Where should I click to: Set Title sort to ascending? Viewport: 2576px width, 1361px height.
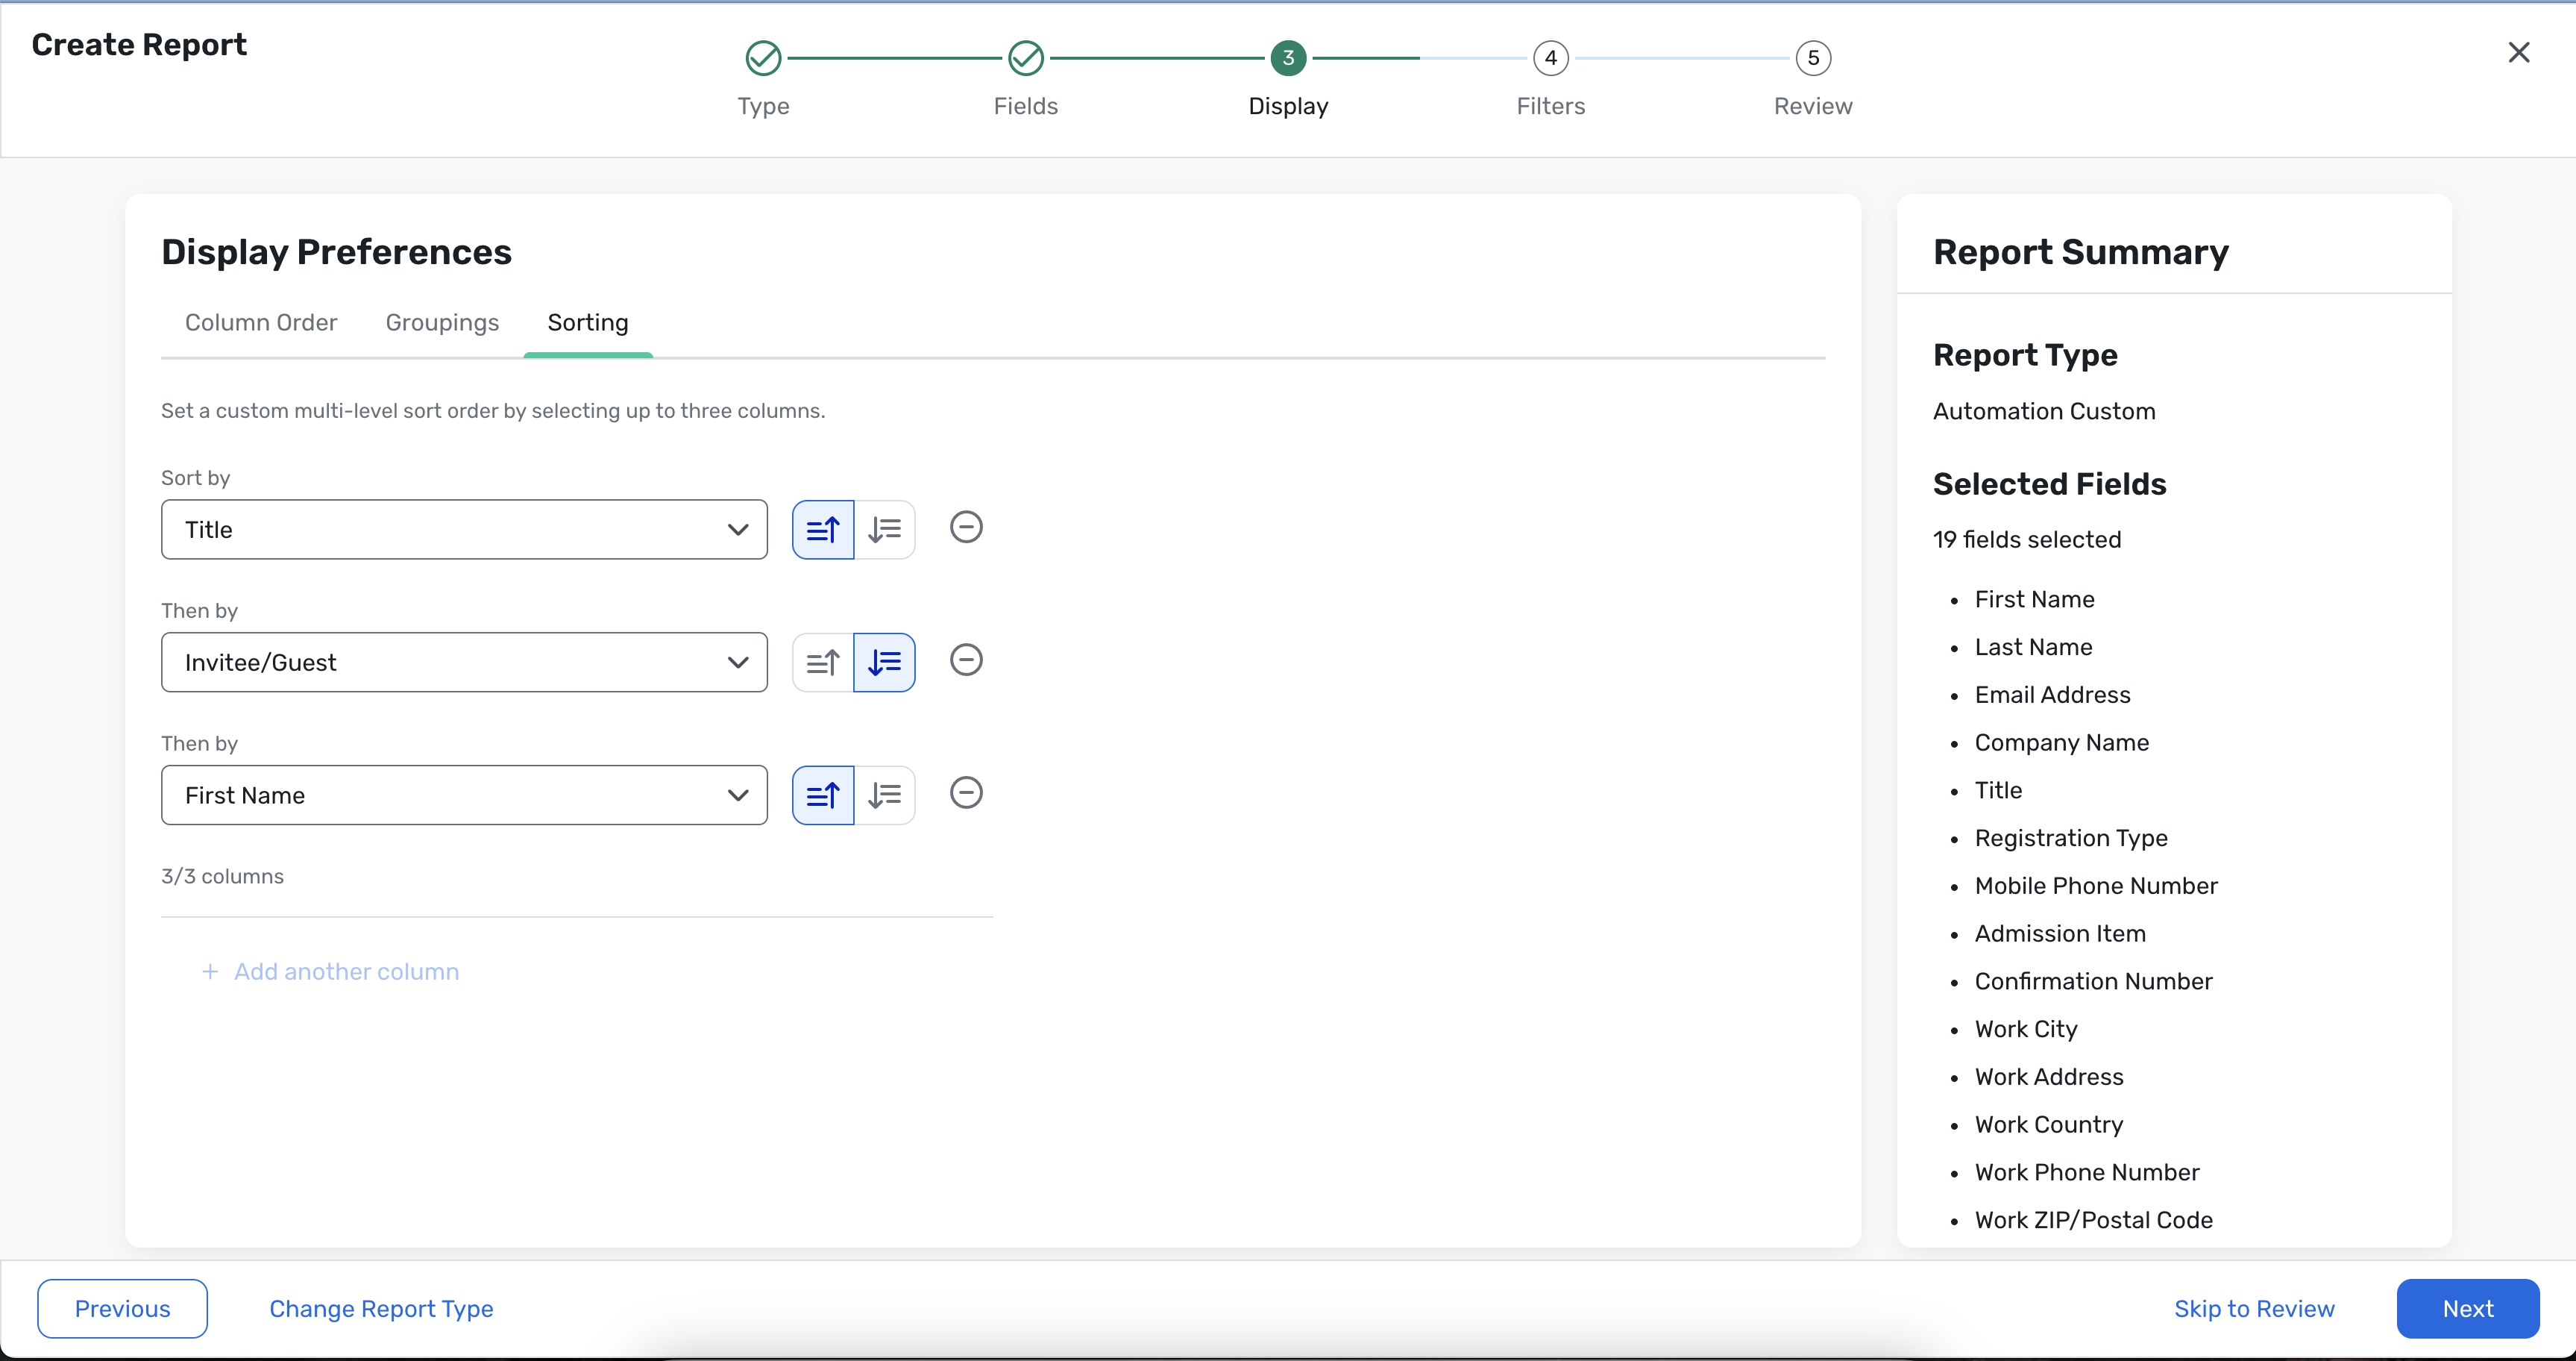(x=822, y=529)
